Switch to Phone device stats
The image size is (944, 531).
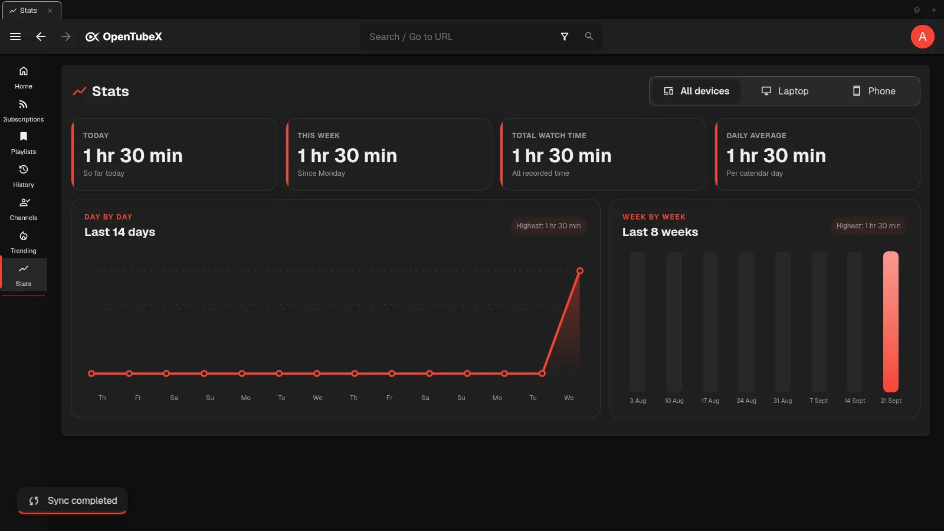click(874, 91)
